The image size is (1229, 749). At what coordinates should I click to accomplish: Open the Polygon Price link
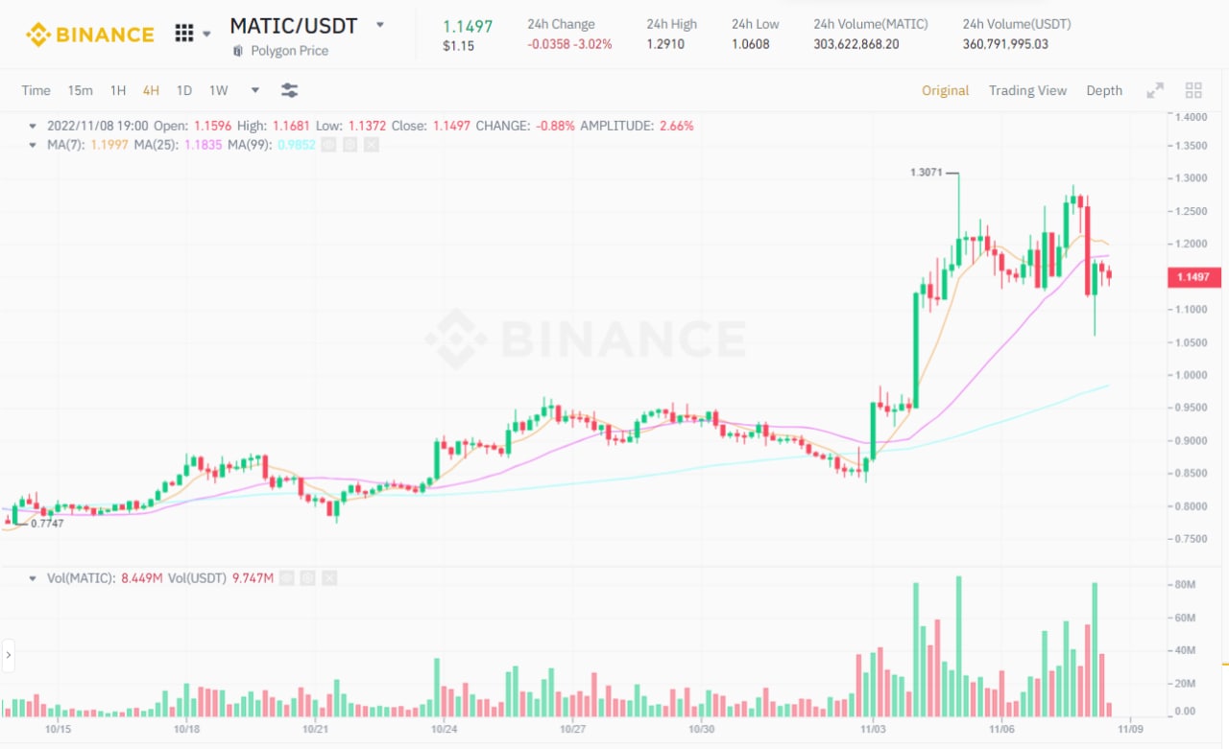coord(289,51)
